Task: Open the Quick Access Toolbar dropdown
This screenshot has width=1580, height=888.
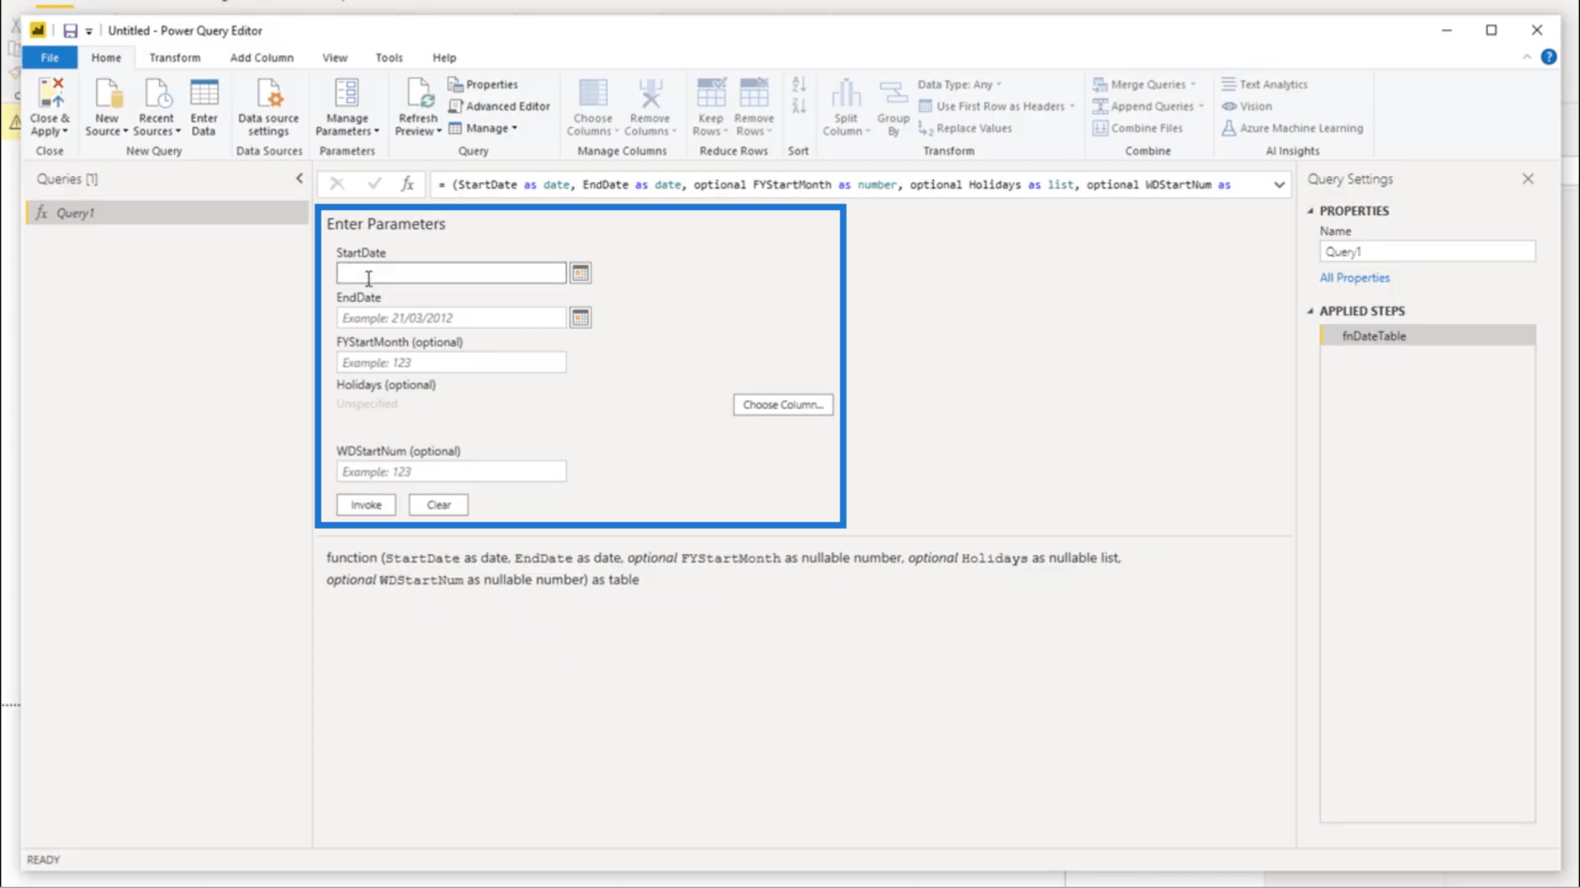Action: coord(89,32)
